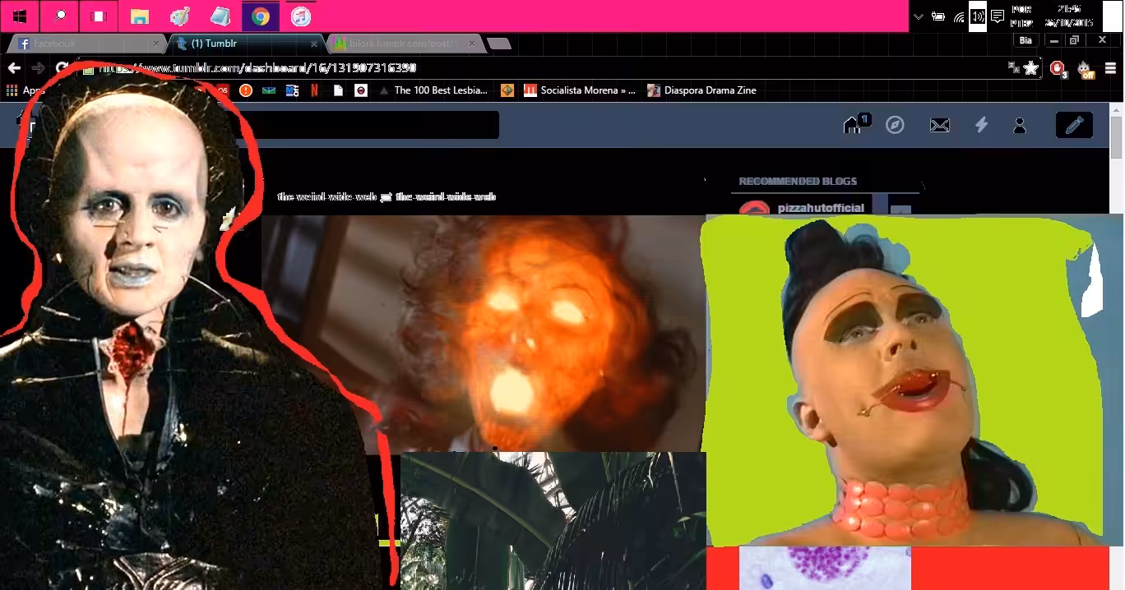Close the bilork.tumblr.com tab

pyautogui.click(x=472, y=44)
